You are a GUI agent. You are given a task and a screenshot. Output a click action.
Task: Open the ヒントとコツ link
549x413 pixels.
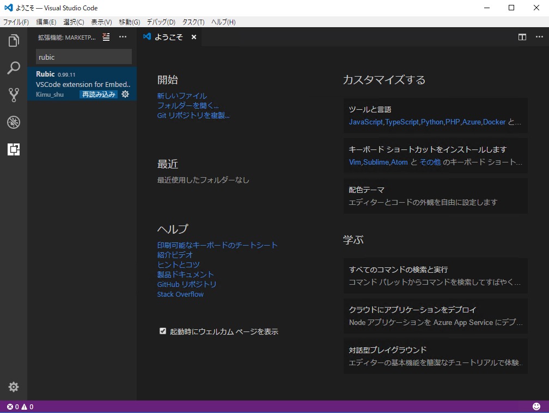pyautogui.click(x=178, y=265)
